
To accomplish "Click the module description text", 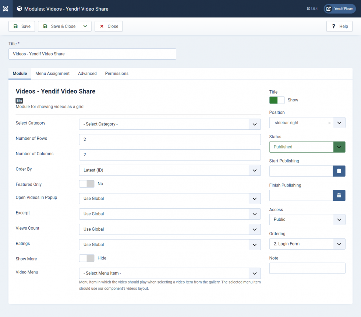I will pos(50,107).
